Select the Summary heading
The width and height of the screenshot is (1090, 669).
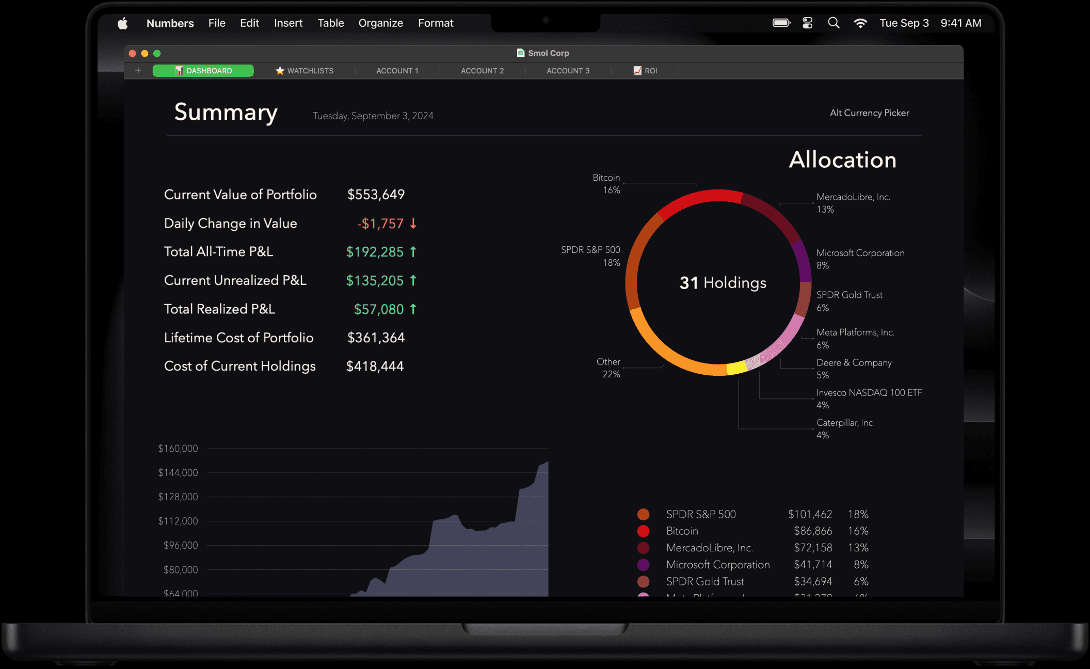point(226,112)
